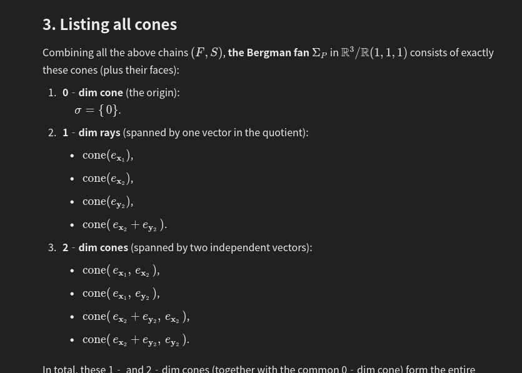The width and height of the screenshot is (522, 373).
Task: Click the single-vector ray cone(e_y2)
Action: pyautogui.click(x=107, y=202)
